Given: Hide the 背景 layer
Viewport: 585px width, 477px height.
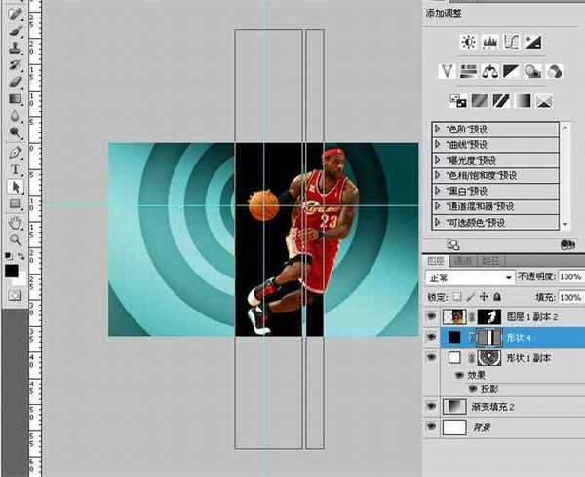Looking at the screenshot, I should pyautogui.click(x=431, y=427).
